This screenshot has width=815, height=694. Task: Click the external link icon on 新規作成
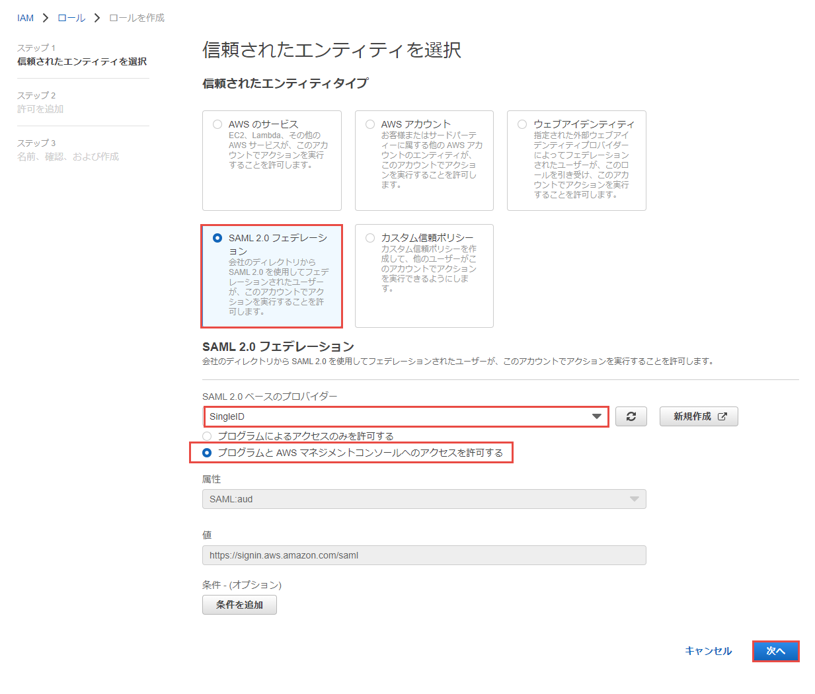(x=722, y=416)
